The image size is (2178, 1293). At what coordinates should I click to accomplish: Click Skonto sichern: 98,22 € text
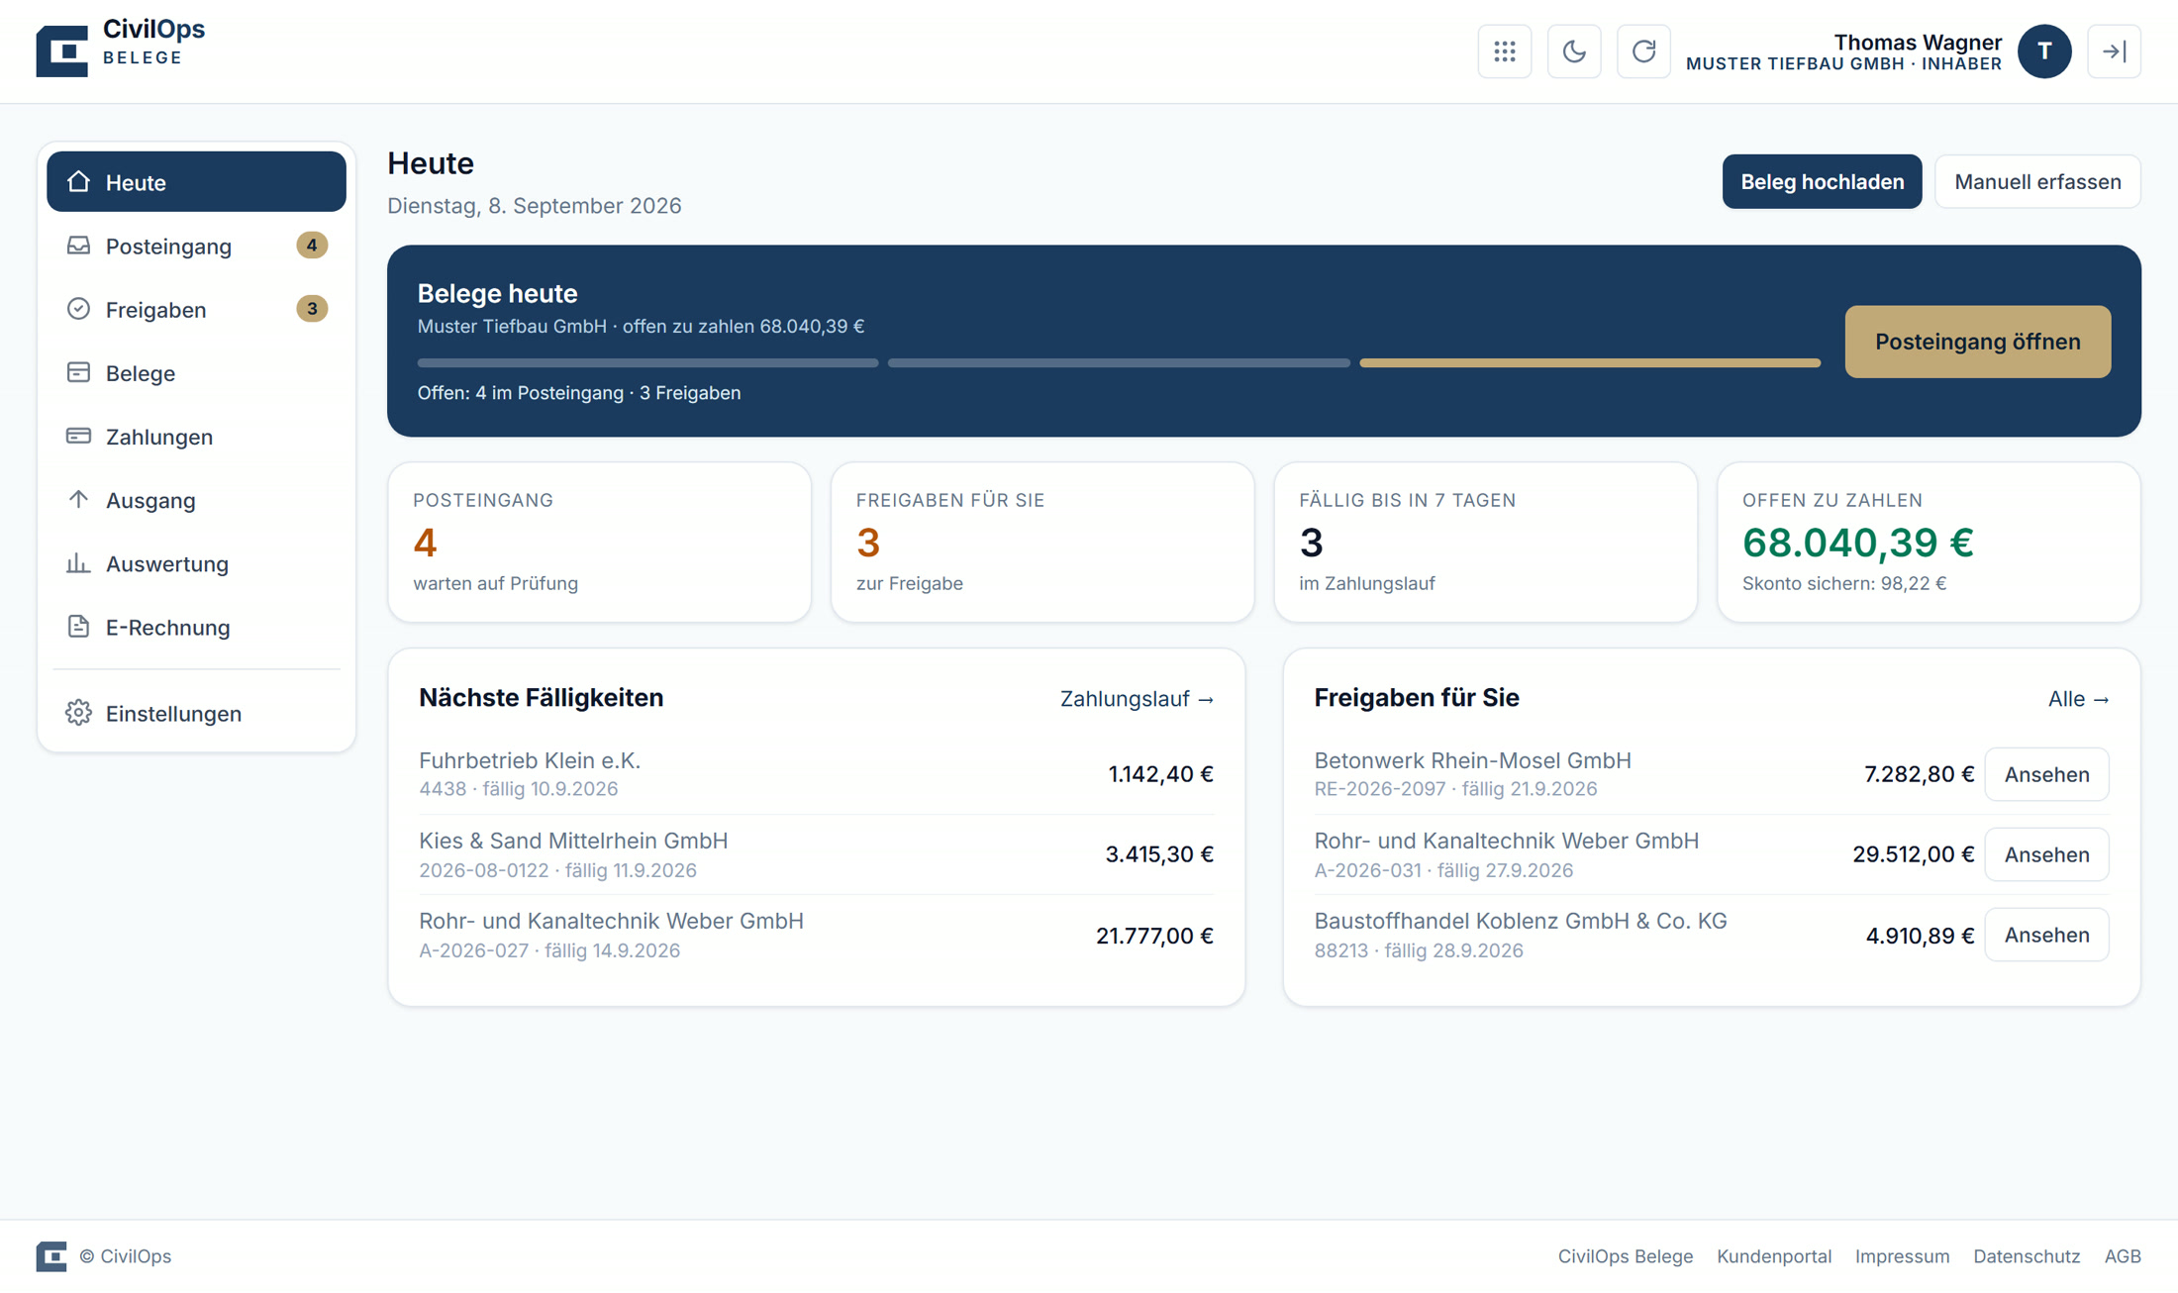coord(1843,583)
